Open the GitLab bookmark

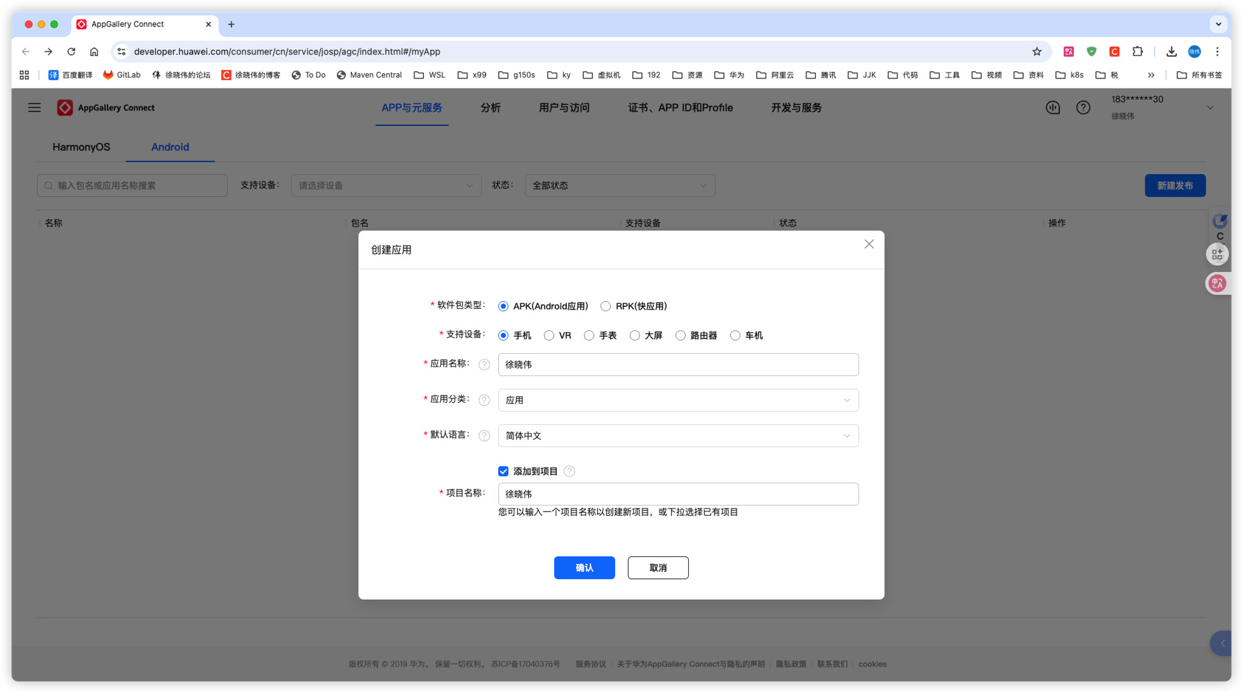point(122,75)
